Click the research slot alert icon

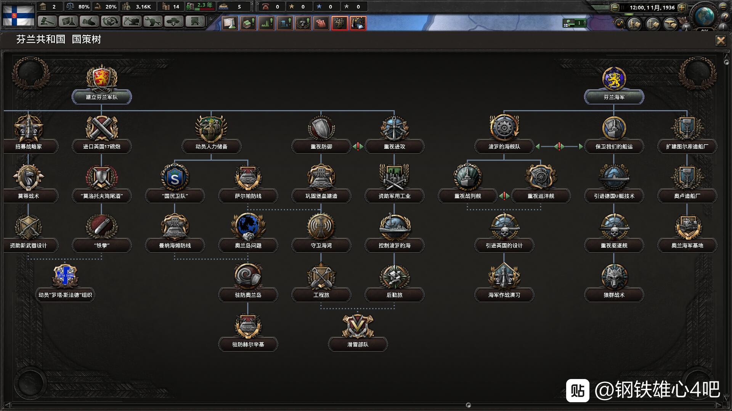point(230,23)
